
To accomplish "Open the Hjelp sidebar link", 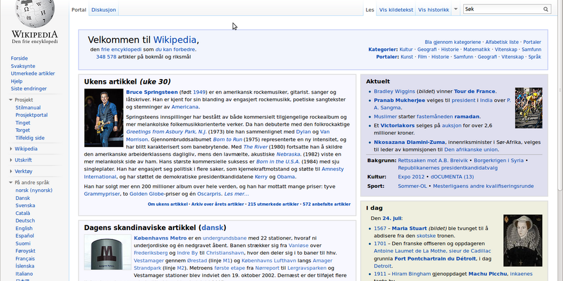I will coord(16,81).
